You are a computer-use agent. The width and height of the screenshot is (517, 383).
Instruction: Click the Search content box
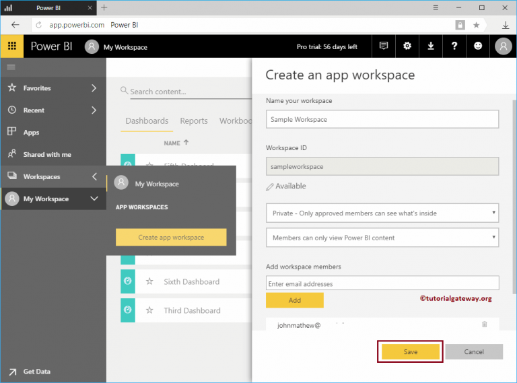[x=191, y=92]
